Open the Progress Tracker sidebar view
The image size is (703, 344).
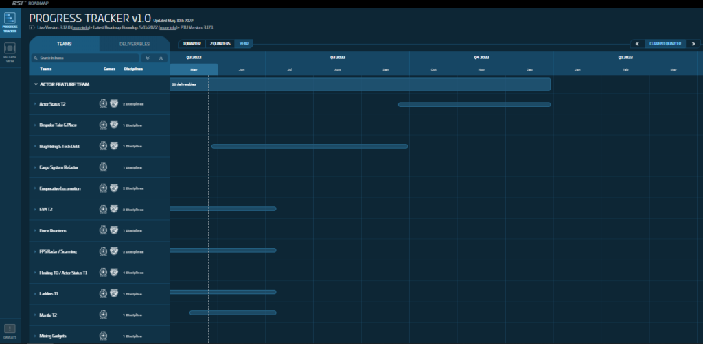(x=10, y=23)
